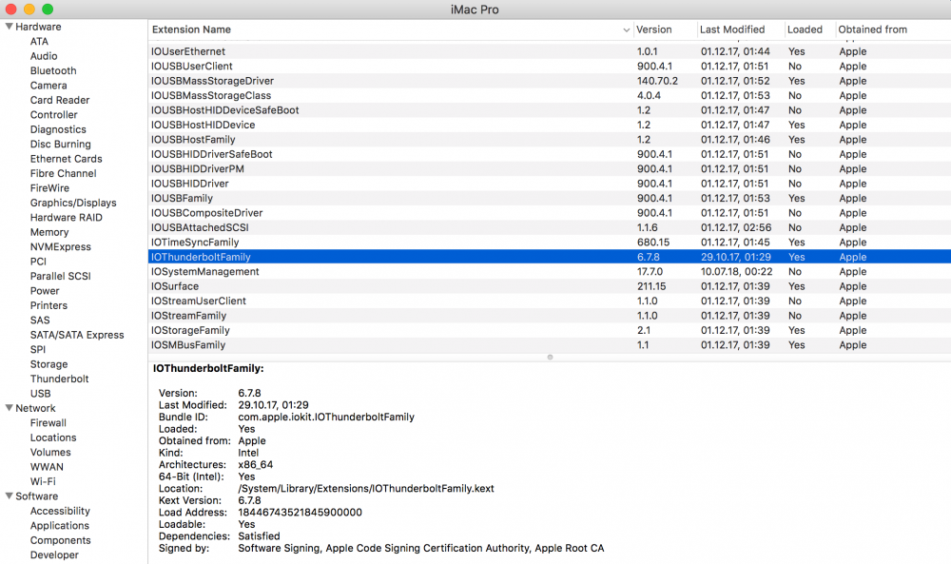Open Graphics/Displays in the sidebar
This screenshot has height=564, width=951.
tap(73, 203)
